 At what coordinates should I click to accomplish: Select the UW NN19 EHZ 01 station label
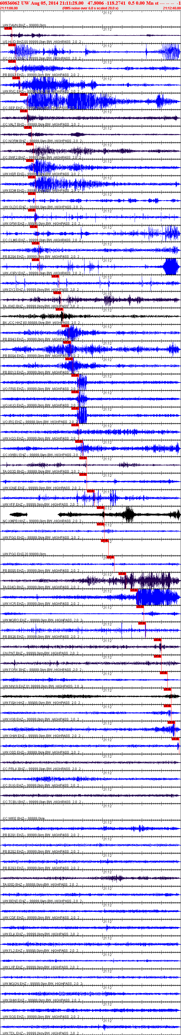tap(43, 686)
